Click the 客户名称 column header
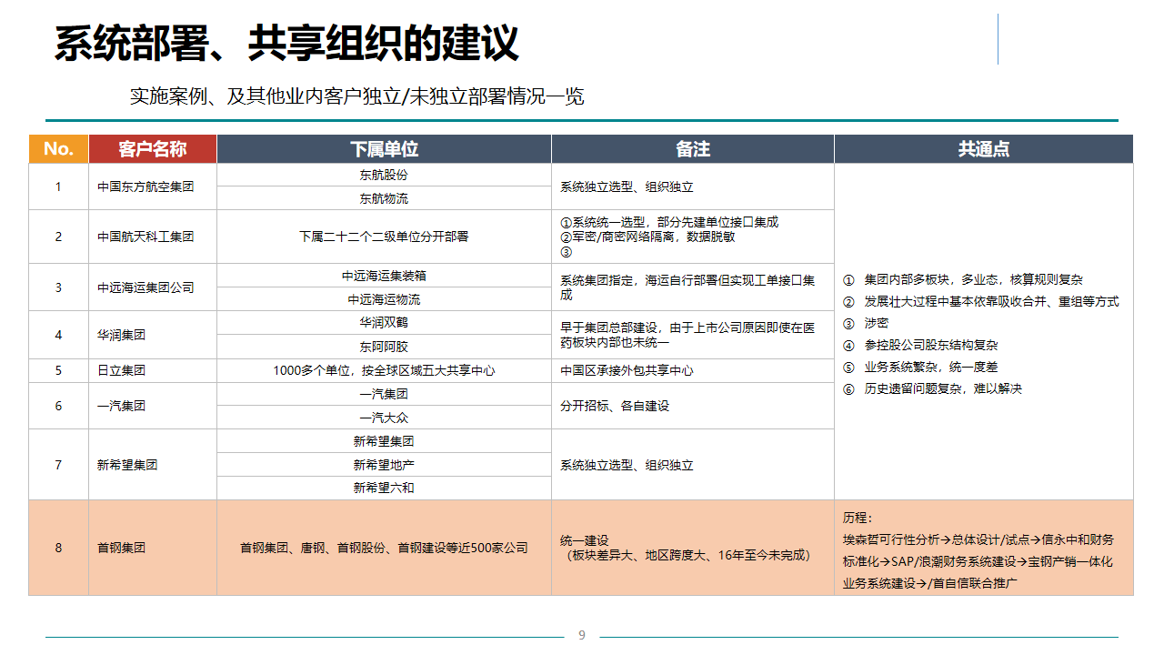The height and width of the screenshot is (655, 1164). pos(153,149)
